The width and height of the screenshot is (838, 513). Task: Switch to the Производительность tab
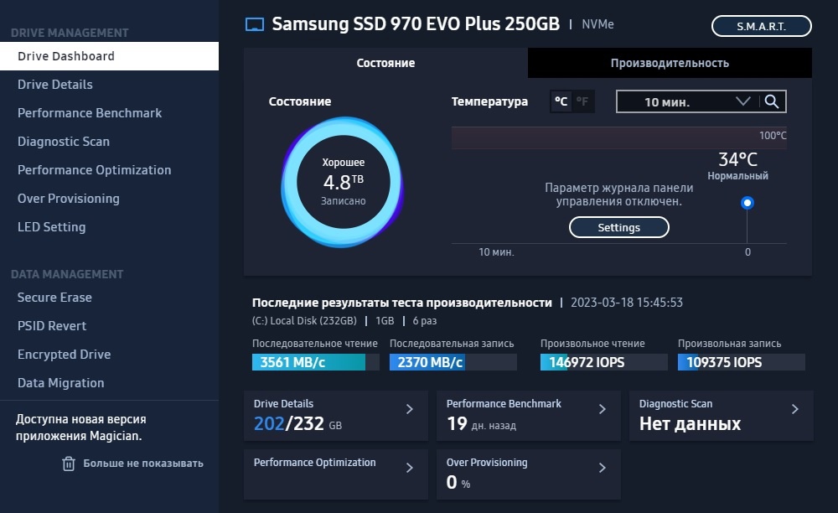click(670, 63)
